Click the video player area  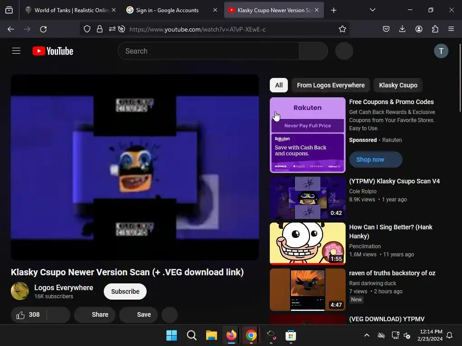pyautogui.click(x=135, y=167)
